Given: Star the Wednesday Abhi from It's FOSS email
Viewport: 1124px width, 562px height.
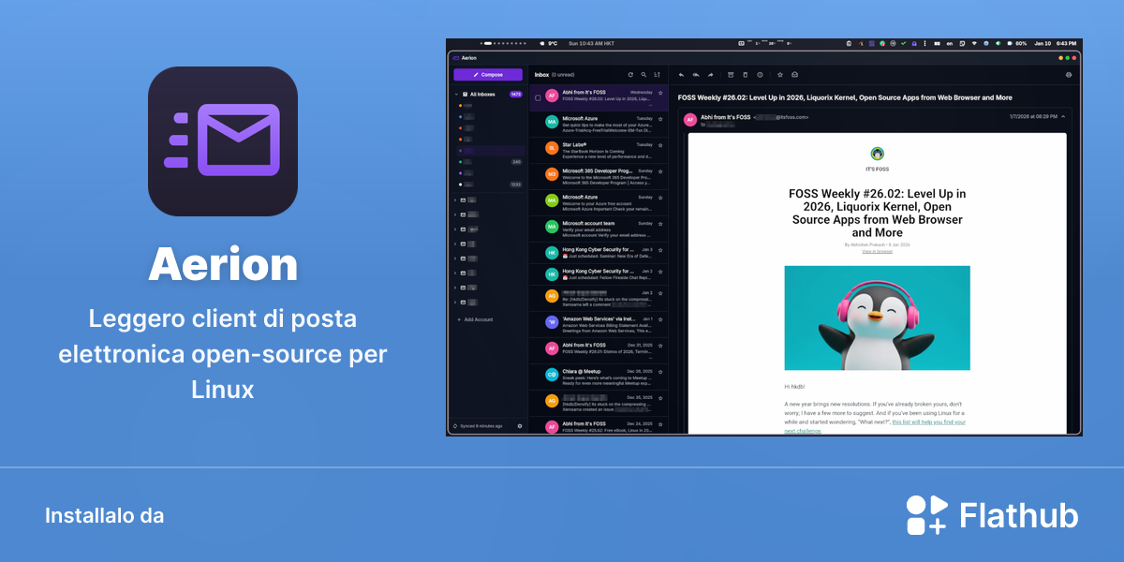Looking at the screenshot, I should 660,93.
